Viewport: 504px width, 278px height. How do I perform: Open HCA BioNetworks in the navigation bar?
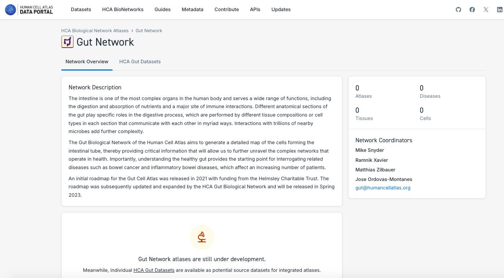point(123,10)
